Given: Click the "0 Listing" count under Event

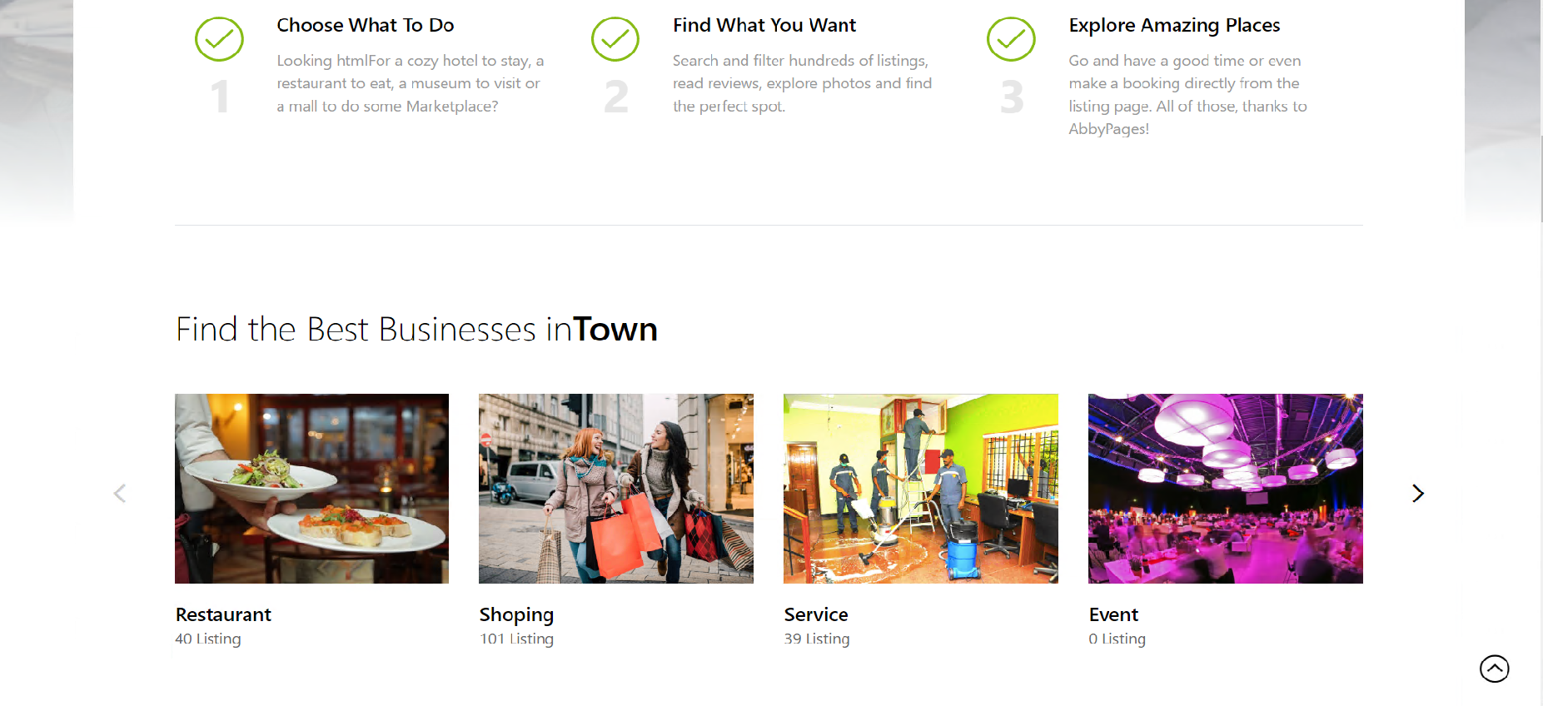Looking at the screenshot, I should tap(1117, 639).
